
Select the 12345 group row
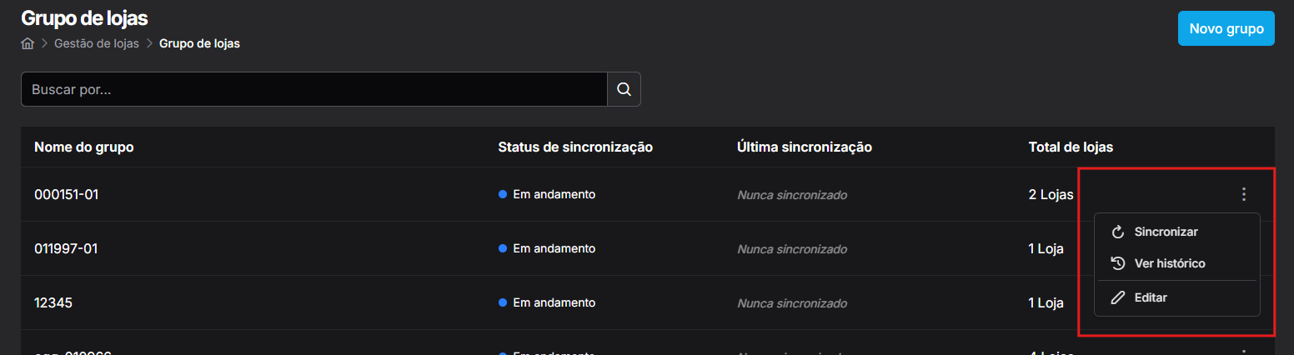(x=648, y=302)
